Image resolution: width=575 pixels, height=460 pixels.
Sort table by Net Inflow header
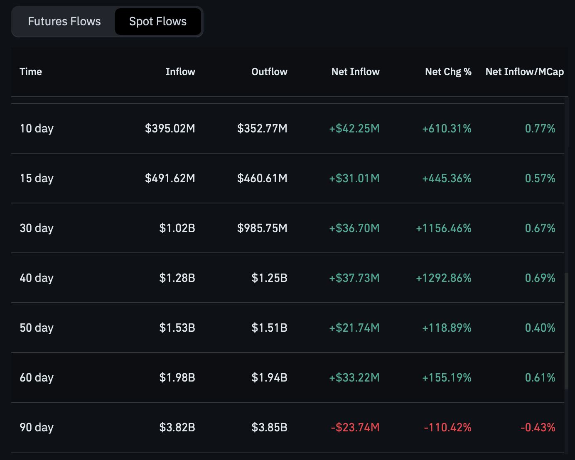[x=355, y=72]
